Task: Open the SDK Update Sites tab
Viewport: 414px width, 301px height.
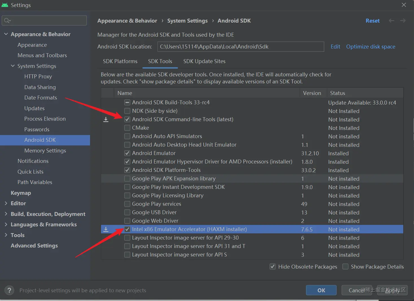Action: click(204, 61)
